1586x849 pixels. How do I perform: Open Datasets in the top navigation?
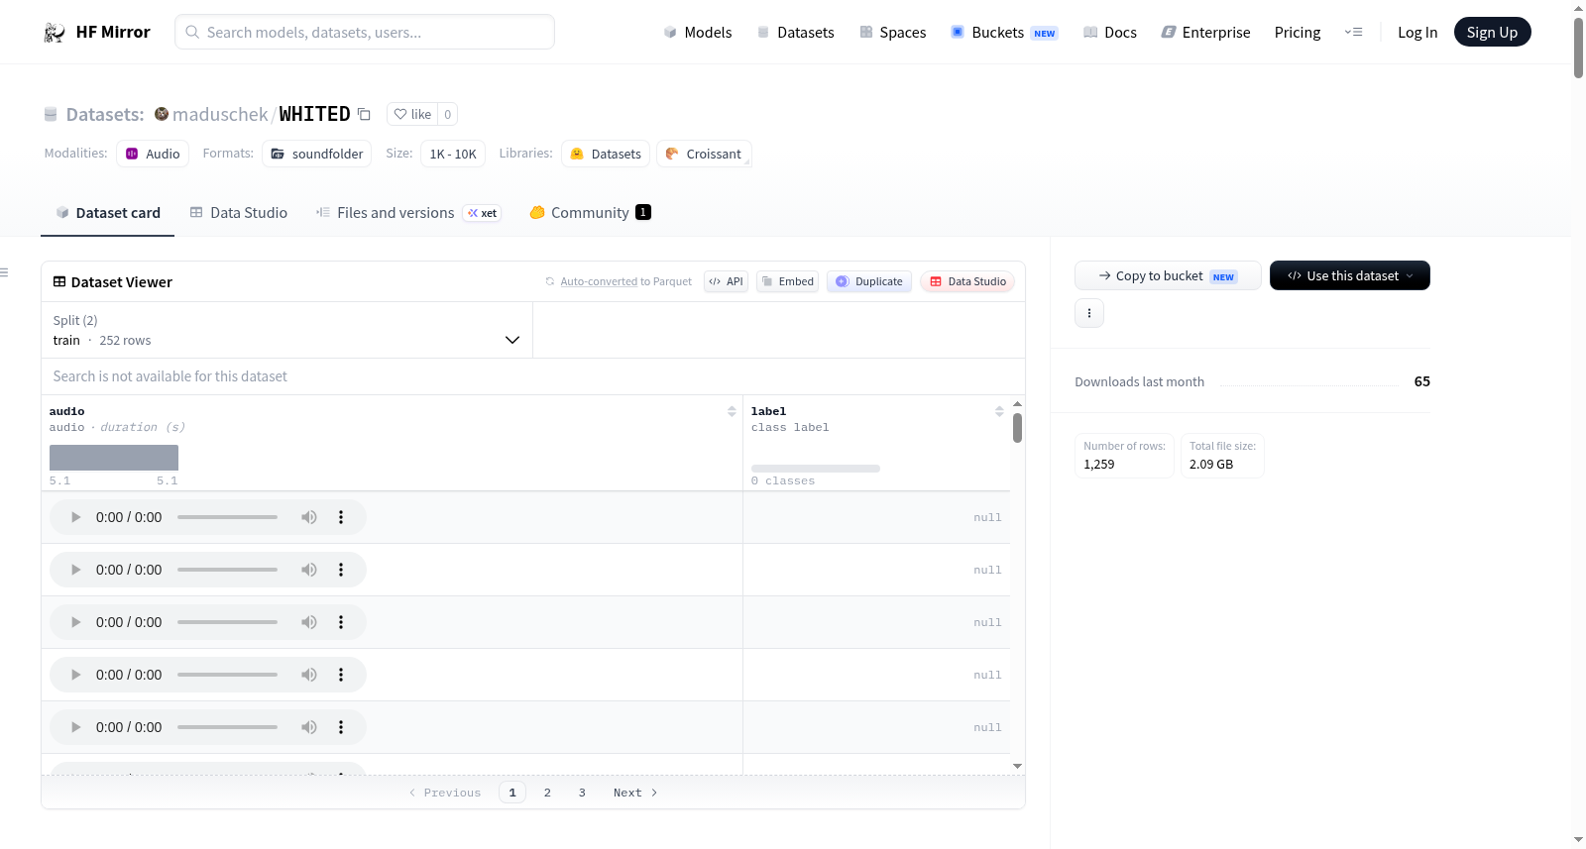796,32
